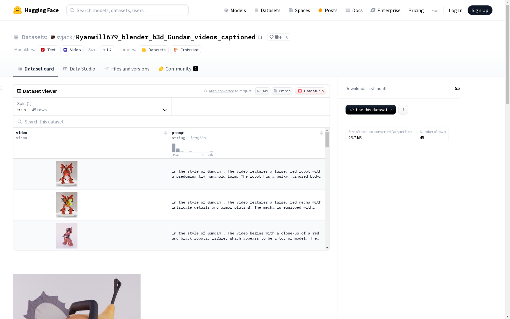Select the prompt text about red and black robotic figure
This screenshot has height=319, width=510.
point(246,236)
